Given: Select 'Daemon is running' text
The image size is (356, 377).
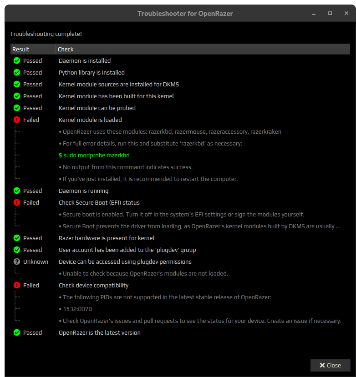Looking at the screenshot, I should click(83, 191).
